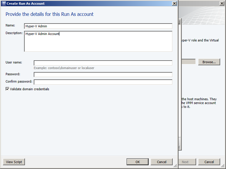Click the greyed-out Next button
Image resolution: width=226 pixels, height=169 pixels.
pyautogui.click(x=185, y=162)
